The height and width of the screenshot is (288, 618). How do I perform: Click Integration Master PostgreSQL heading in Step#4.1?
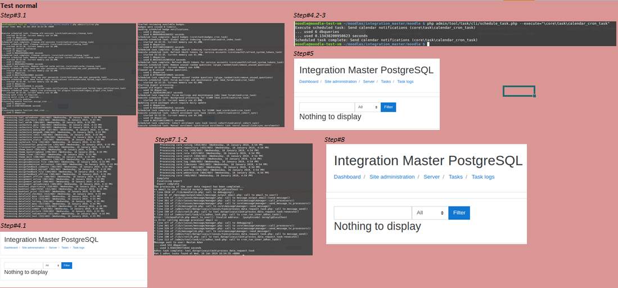51,240
